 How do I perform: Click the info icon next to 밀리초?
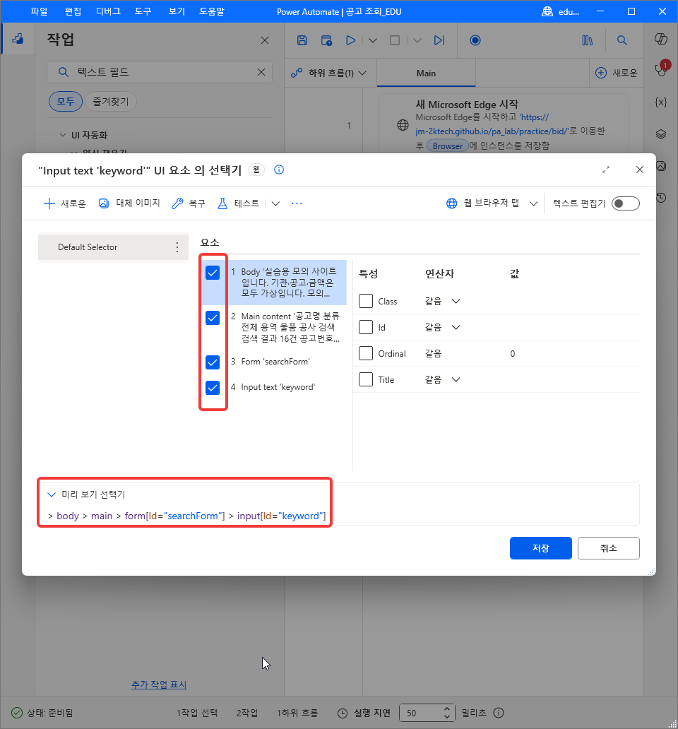click(499, 713)
